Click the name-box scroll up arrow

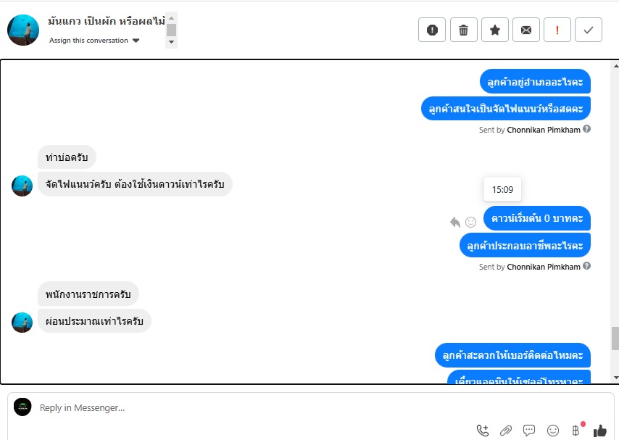[x=171, y=18]
